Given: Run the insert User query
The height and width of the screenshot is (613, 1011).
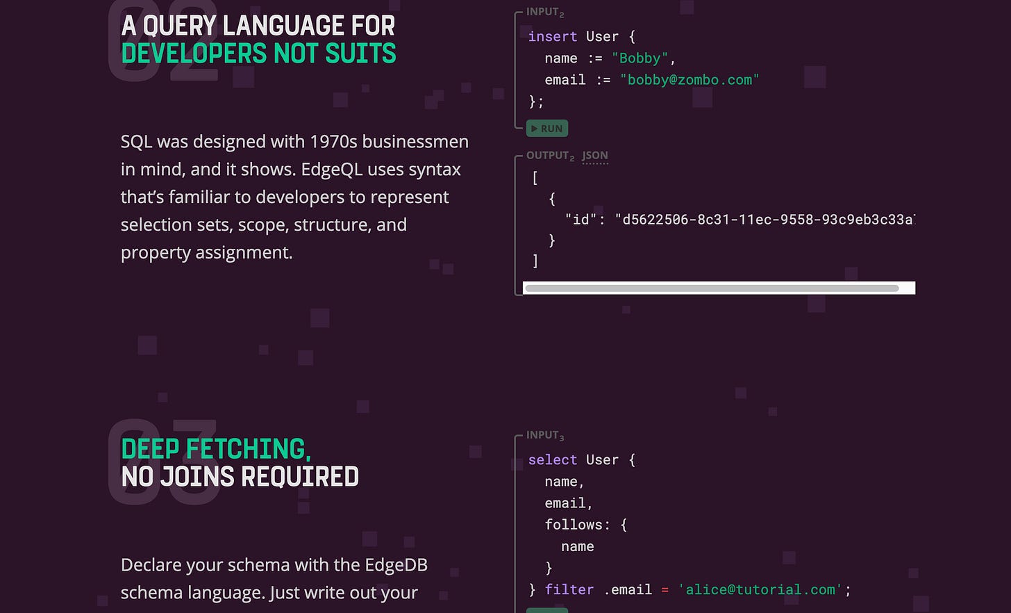Looking at the screenshot, I should click(x=547, y=129).
